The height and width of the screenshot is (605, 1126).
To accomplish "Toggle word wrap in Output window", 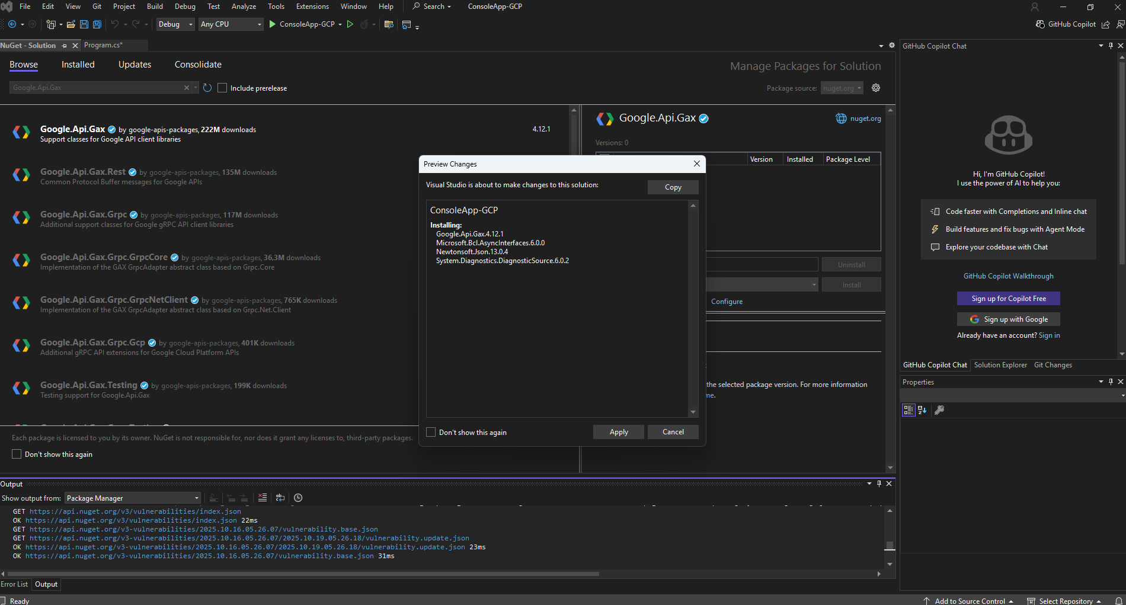I will tap(280, 498).
